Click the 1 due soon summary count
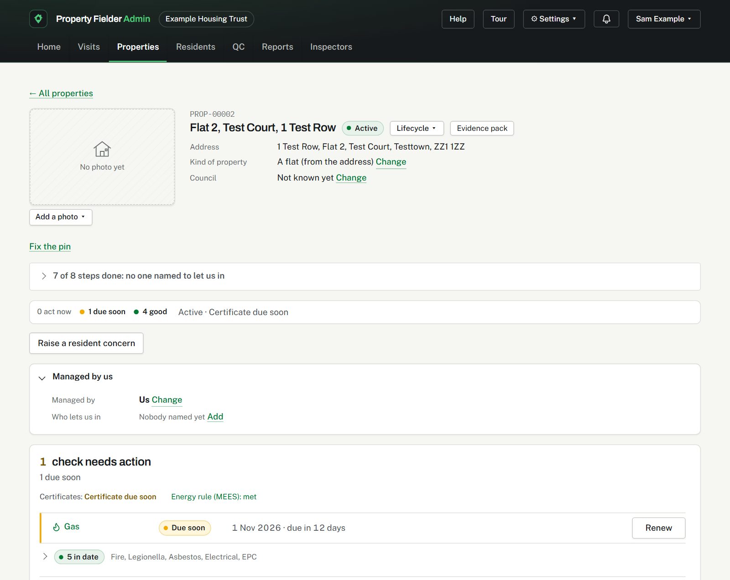 coord(103,312)
